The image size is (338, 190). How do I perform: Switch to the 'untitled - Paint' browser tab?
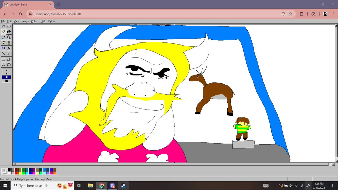[28, 5]
